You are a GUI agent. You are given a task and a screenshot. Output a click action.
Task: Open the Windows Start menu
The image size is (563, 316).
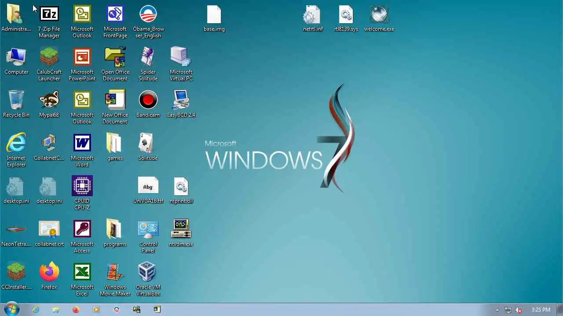coord(12,309)
